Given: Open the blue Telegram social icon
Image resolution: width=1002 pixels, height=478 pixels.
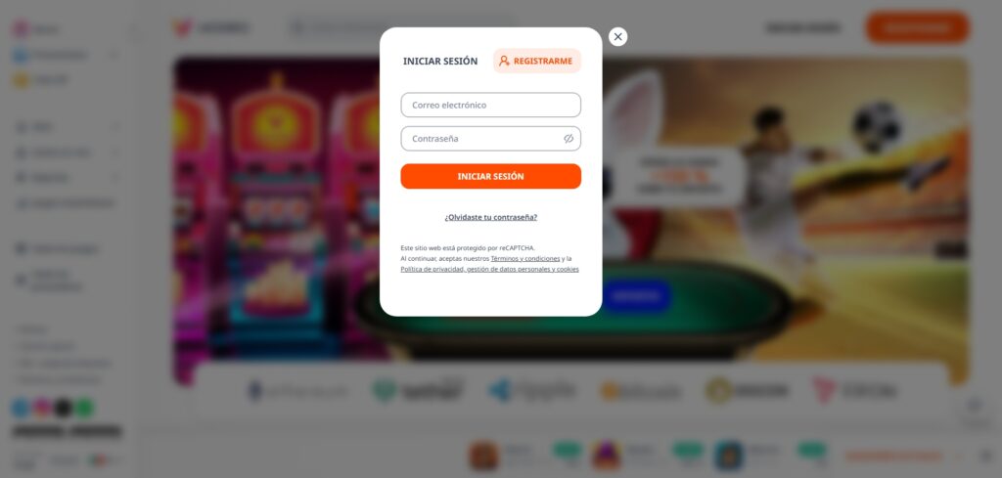Looking at the screenshot, I should click(21, 408).
